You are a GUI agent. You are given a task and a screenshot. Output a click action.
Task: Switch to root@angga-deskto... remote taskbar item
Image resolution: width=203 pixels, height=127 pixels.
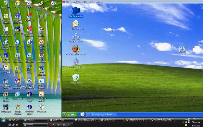[x=102, y=115]
